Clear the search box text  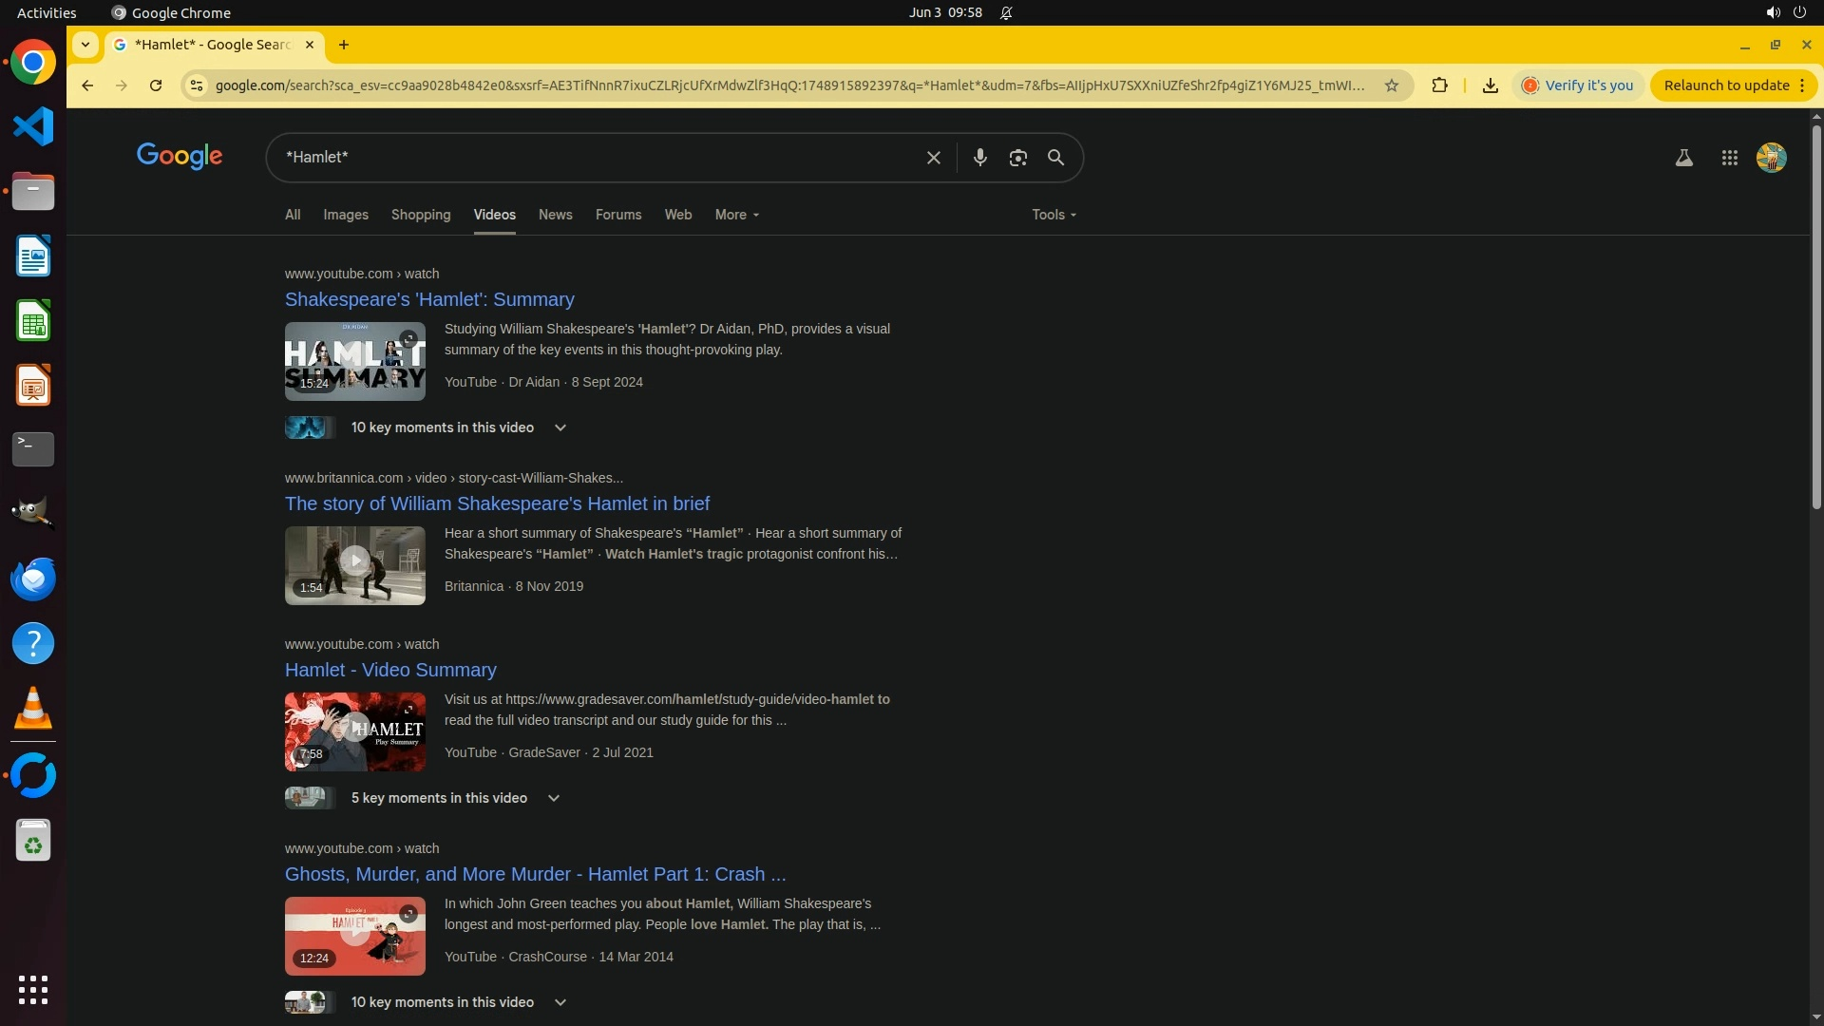point(933,158)
